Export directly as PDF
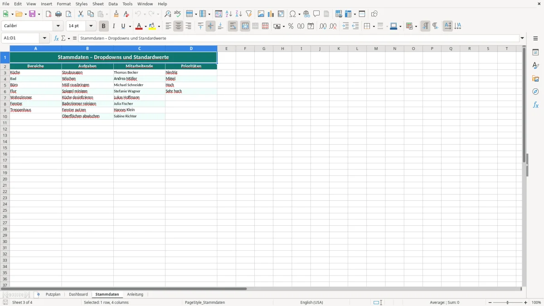The height and width of the screenshot is (306, 544). click(49, 14)
